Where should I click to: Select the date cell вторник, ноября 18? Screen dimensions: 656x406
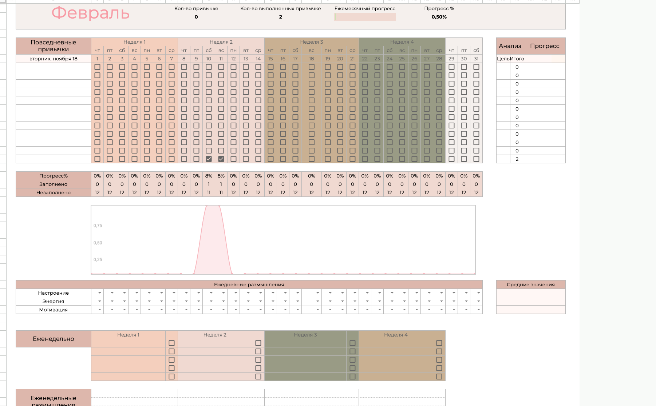tap(54, 59)
